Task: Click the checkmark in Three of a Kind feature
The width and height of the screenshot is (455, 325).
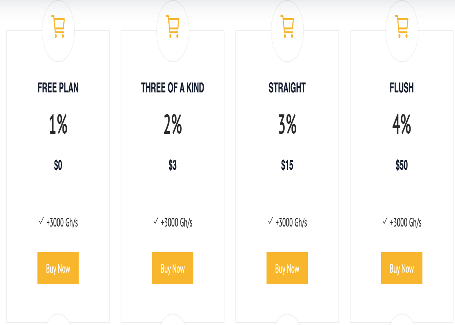Action: point(156,221)
